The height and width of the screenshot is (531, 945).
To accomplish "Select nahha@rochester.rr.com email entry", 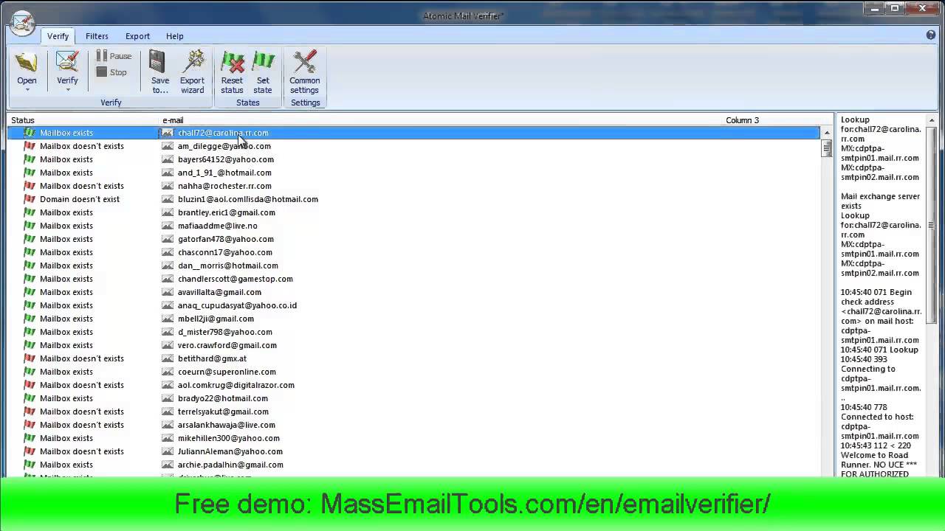I will [224, 186].
